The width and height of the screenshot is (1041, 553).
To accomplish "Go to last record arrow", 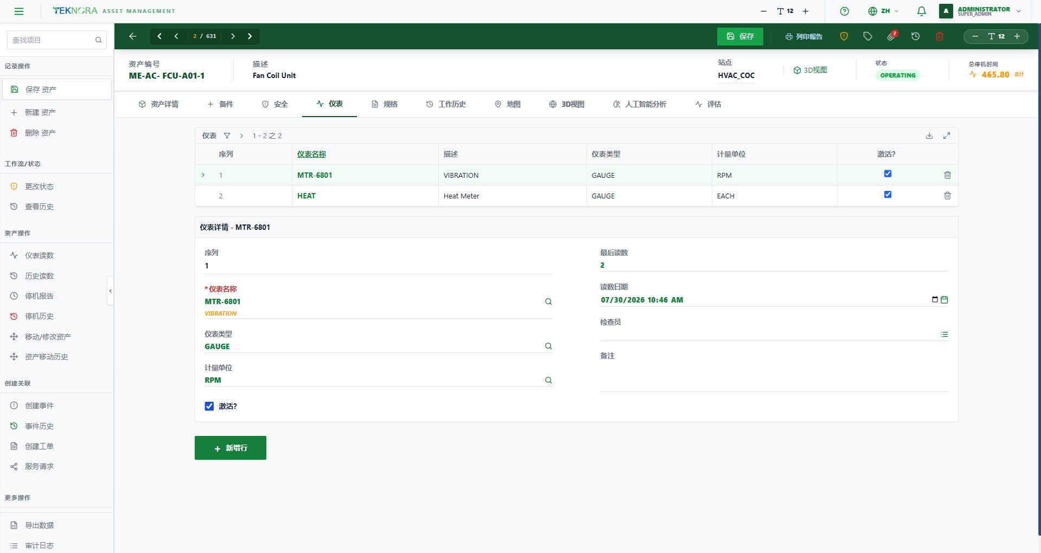I will pos(250,36).
